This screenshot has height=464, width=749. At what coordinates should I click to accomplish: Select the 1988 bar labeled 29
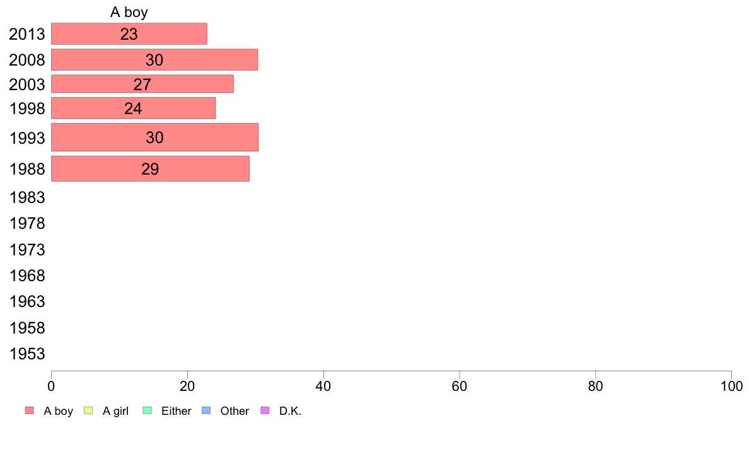click(x=150, y=169)
